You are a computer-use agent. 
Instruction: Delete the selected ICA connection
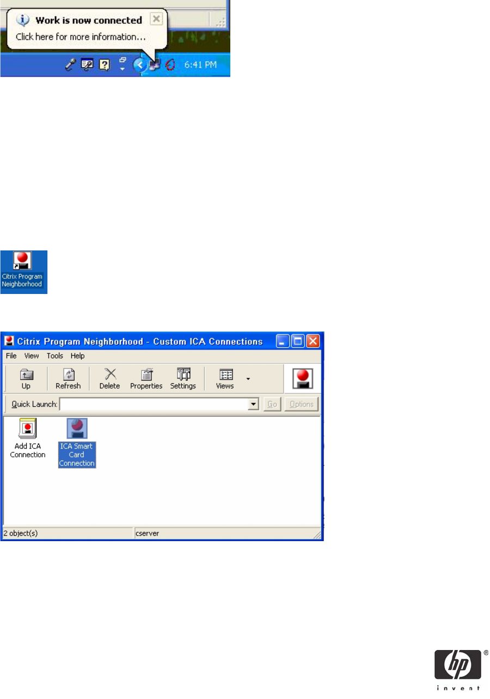tap(109, 379)
